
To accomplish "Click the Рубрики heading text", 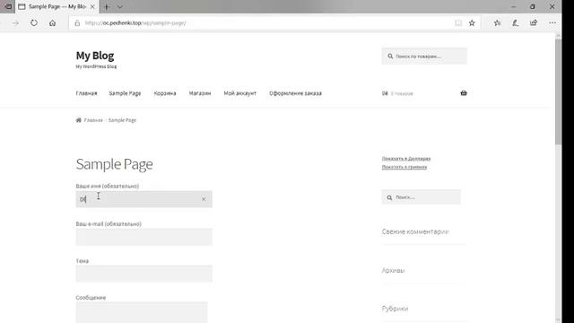I will tap(395, 309).
